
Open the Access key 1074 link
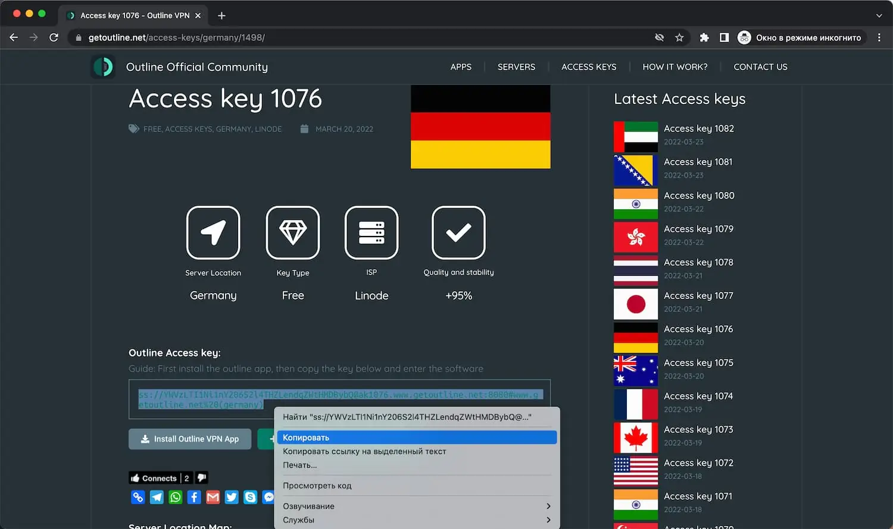click(698, 396)
